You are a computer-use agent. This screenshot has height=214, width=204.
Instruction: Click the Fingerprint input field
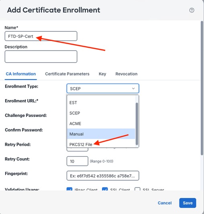pyautogui.click(x=103, y=175)
